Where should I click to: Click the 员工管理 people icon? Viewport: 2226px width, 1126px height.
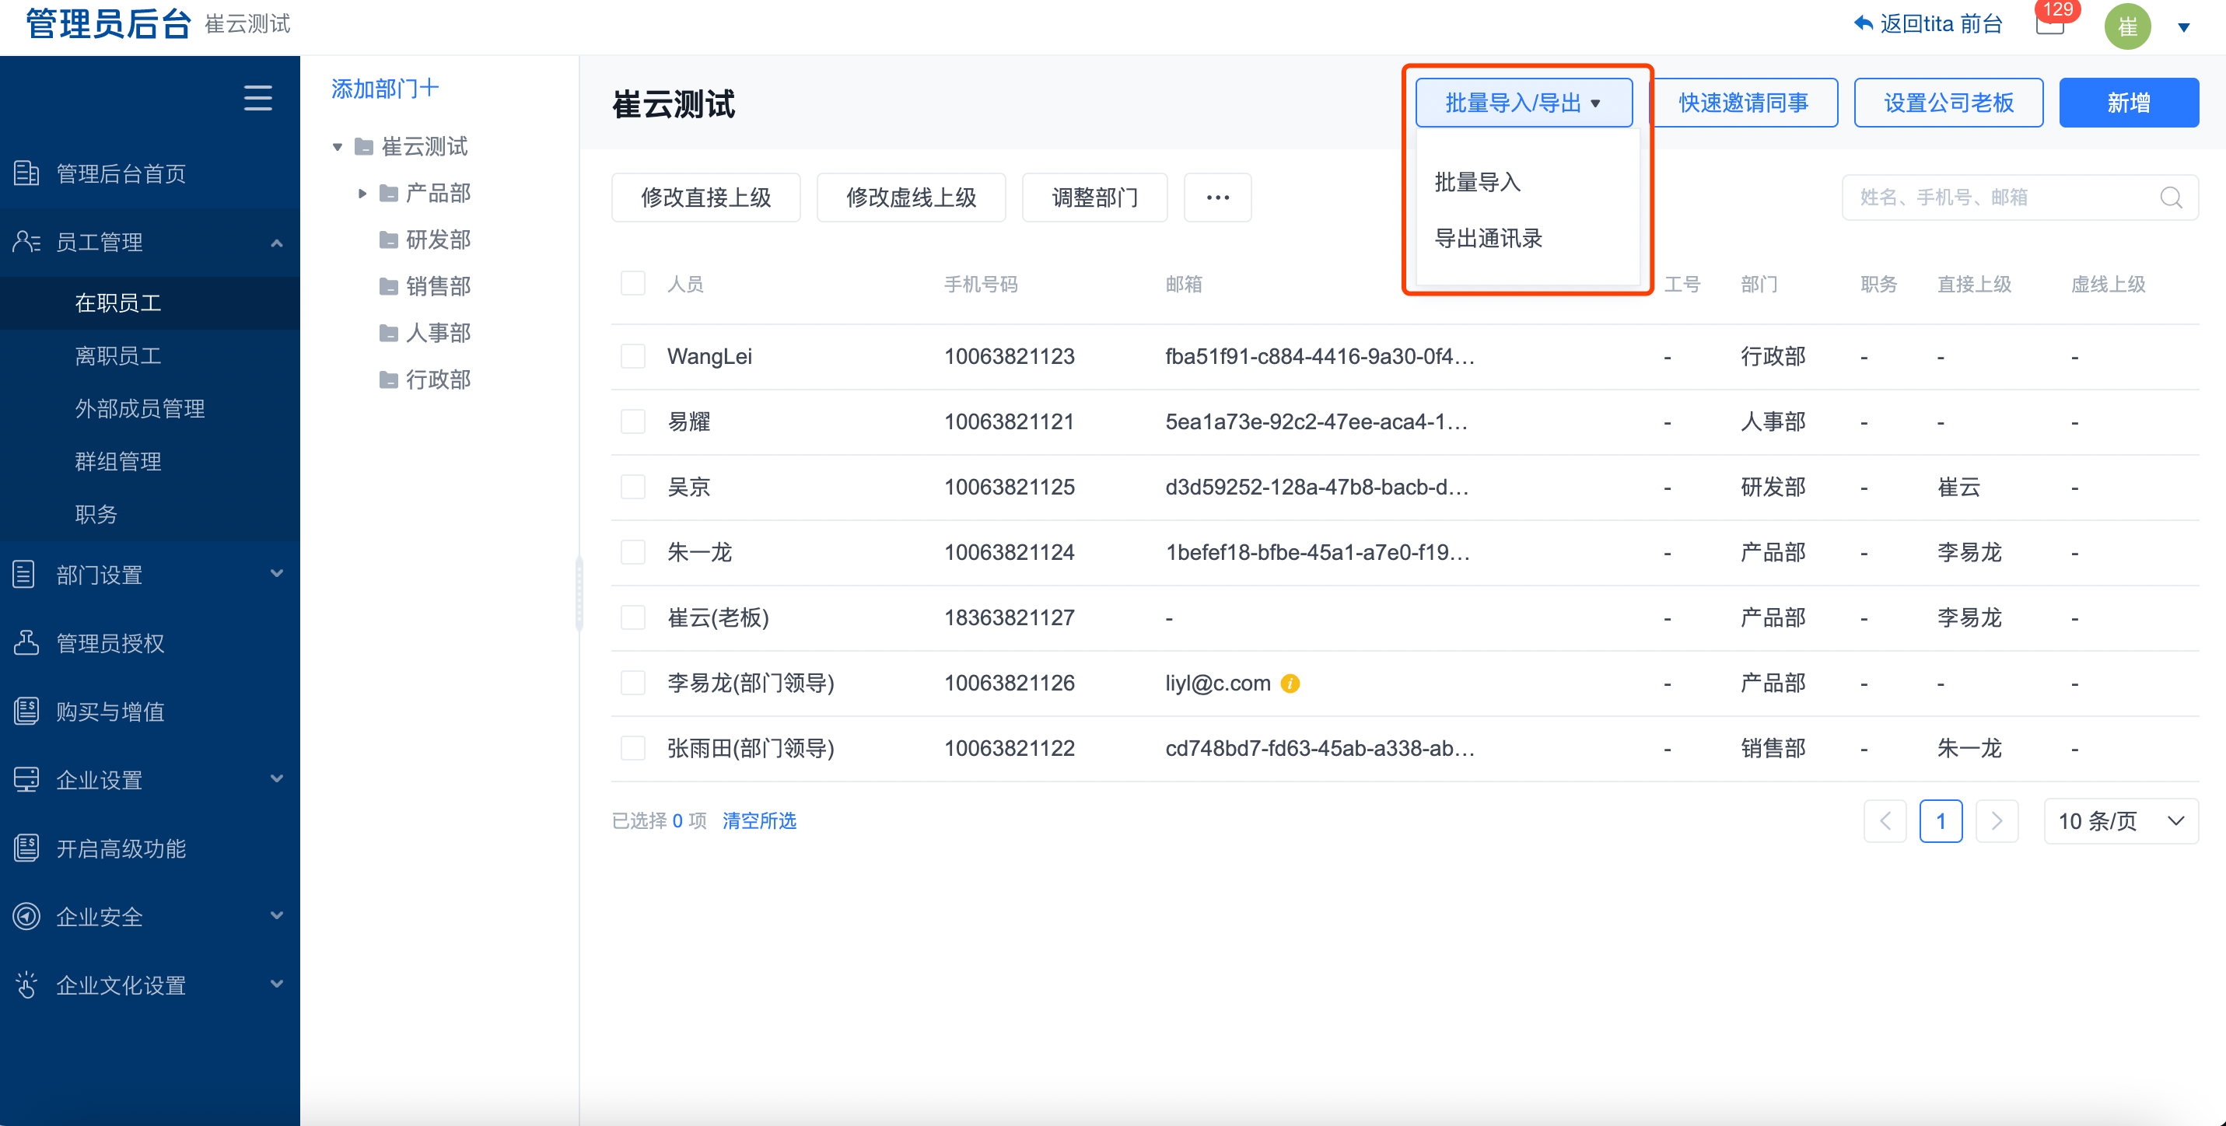pyautogui.click(x=26, y=242)
